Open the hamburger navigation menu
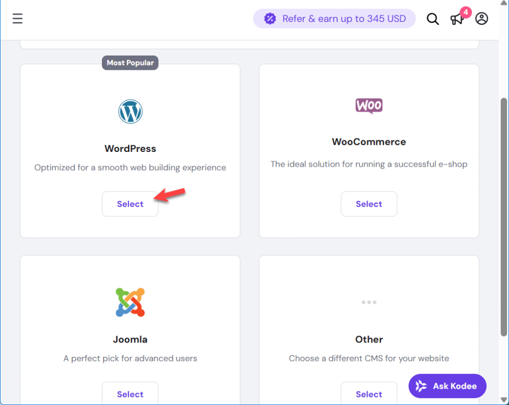 [x=17, y=19]
